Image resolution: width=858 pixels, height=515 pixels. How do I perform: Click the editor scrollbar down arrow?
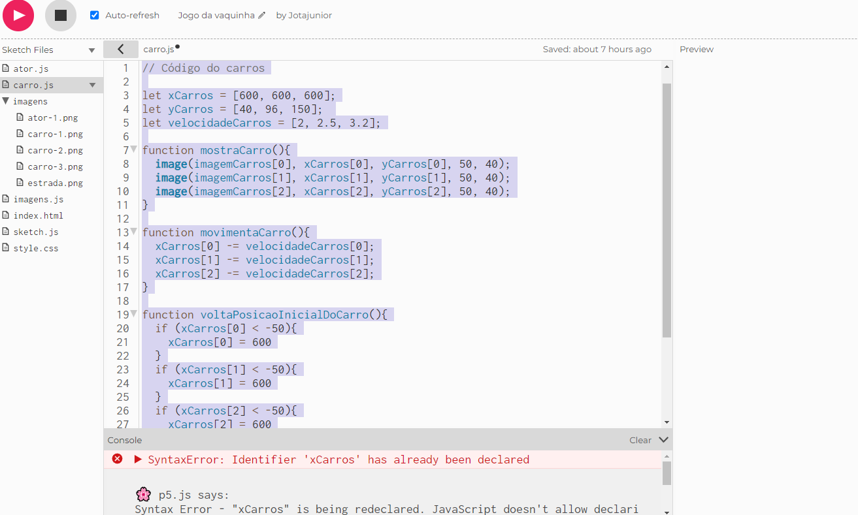click(667, 422)
